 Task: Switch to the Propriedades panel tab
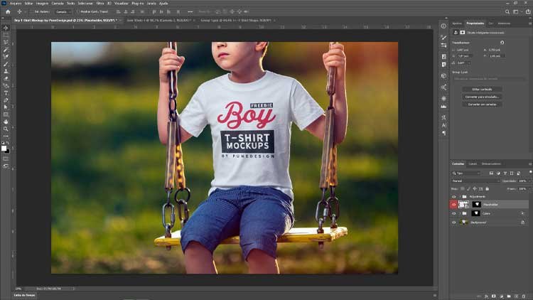pos(475,23)
